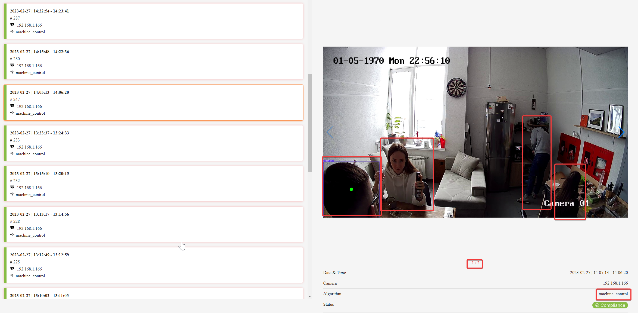
Task: Click the 1 / 2 pagination indicator
Action: (x=475, y=263)
